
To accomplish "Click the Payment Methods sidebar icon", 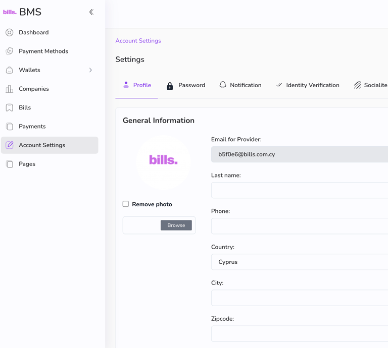I will pyautogui.click(x=10, y=51).
